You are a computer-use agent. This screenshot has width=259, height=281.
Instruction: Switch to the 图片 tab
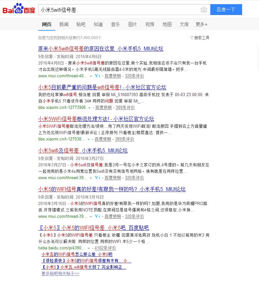pos(133,24)
